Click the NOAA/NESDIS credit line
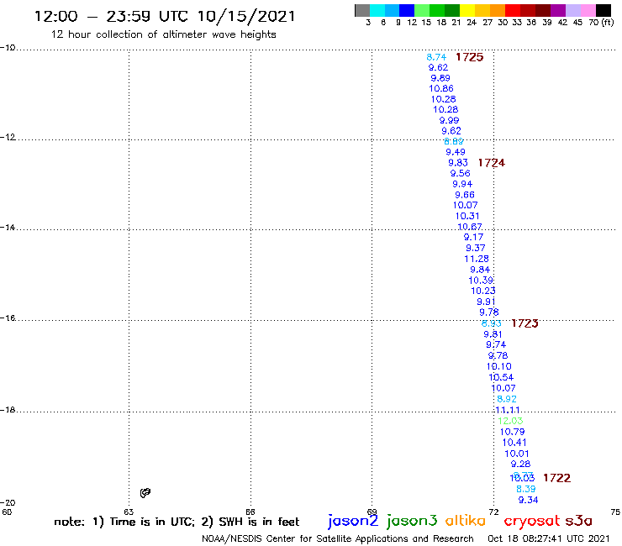The height and width of the screenshot is (546, 622). click(338, 538)
